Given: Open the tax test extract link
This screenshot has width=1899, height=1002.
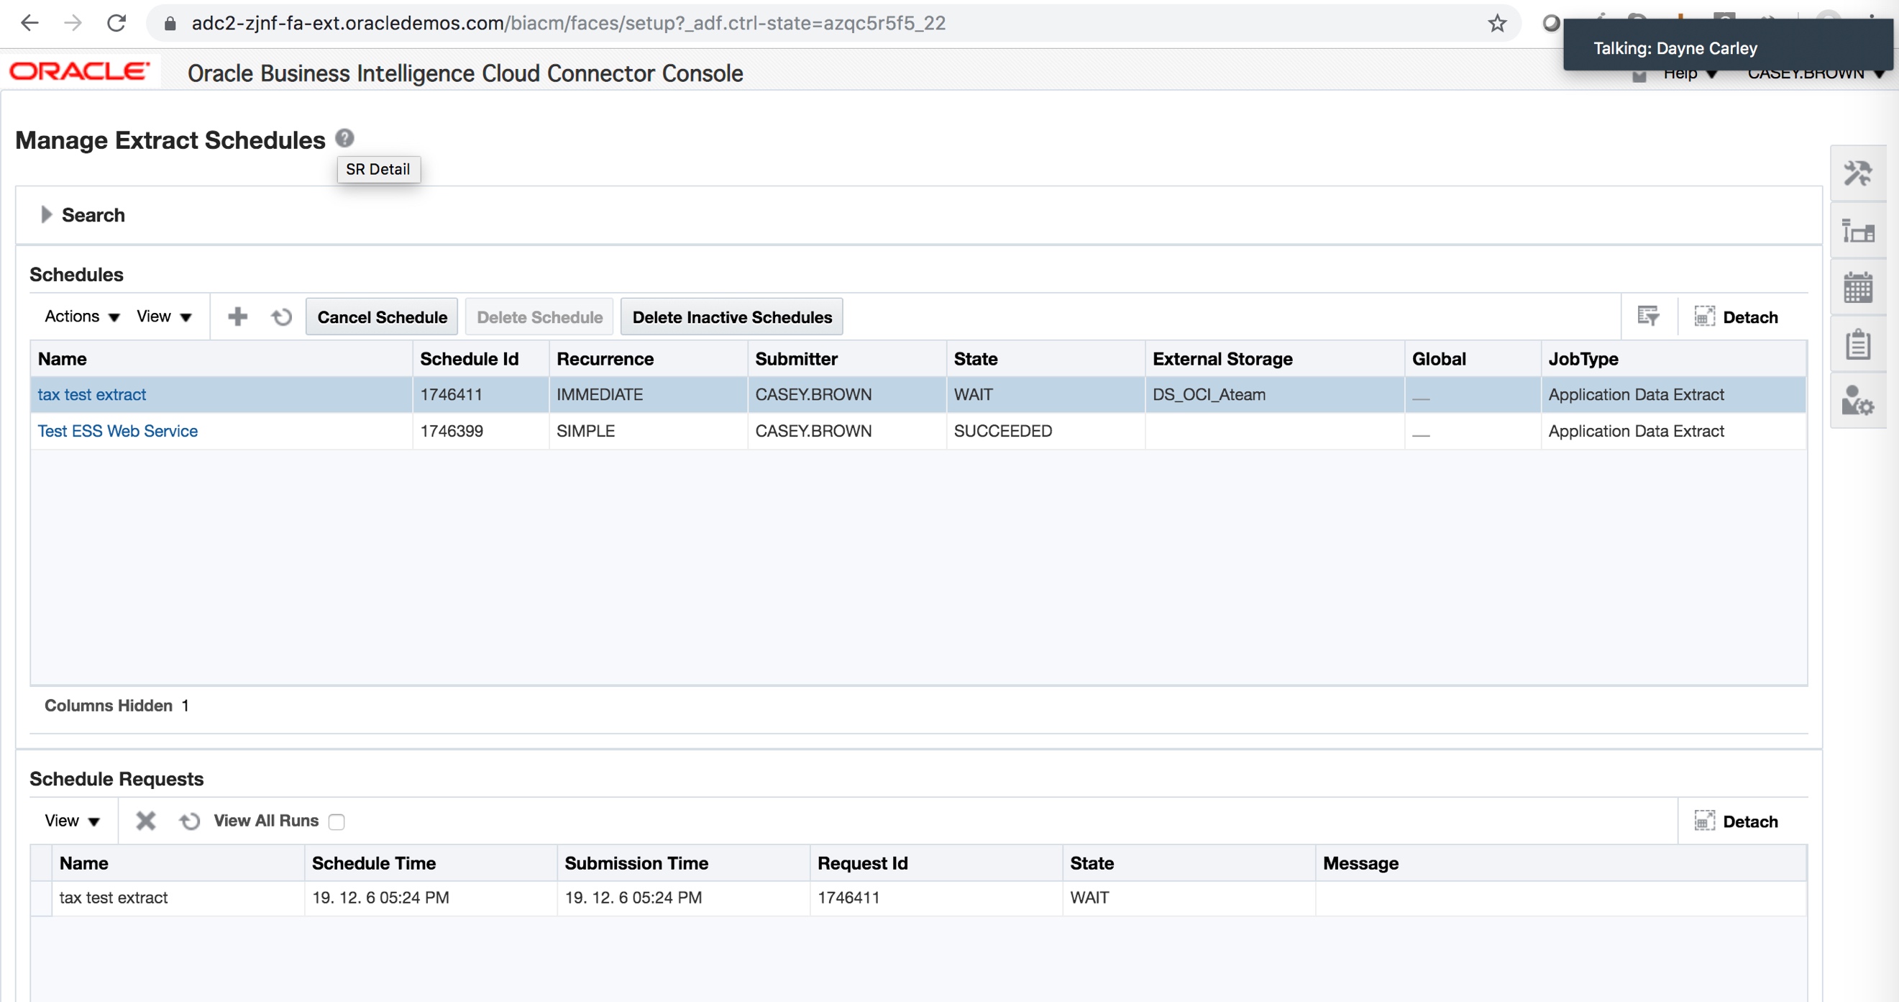Looking at the screenshot, I should (x=91, y=394).
